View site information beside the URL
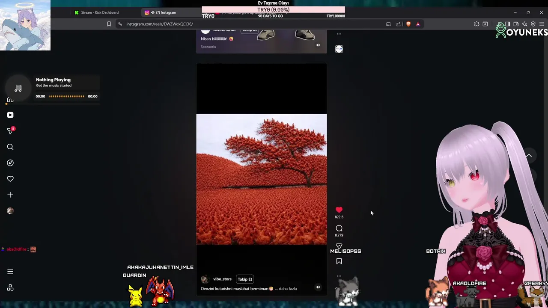Image resolution: width=548 pixels, height=308 pixels. coord(120,24)
